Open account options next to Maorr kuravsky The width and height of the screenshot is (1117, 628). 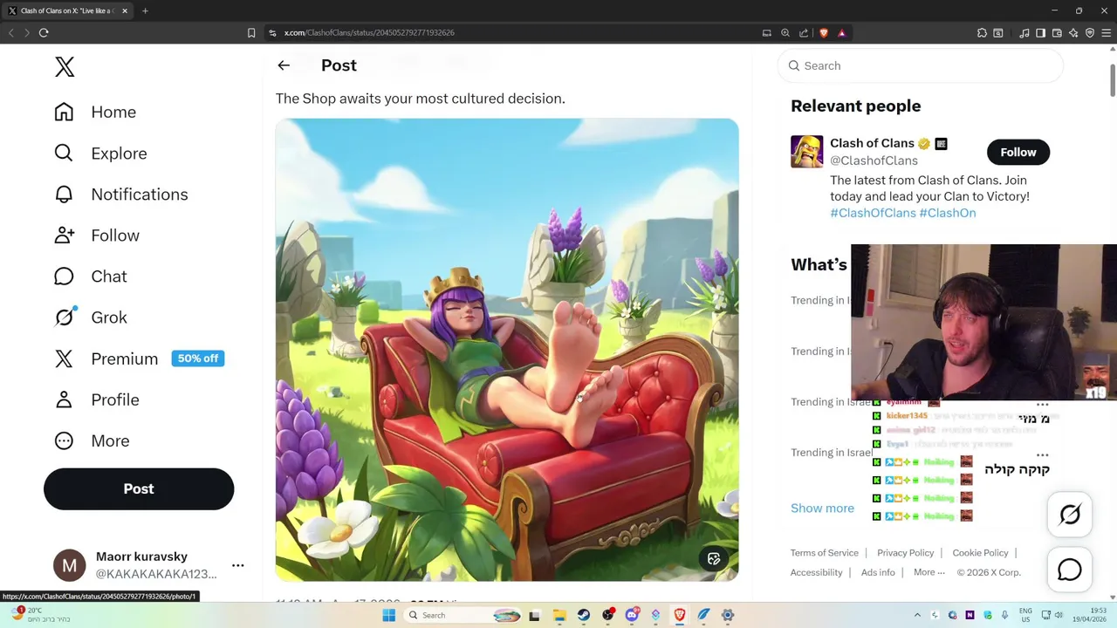coord(237,565)
